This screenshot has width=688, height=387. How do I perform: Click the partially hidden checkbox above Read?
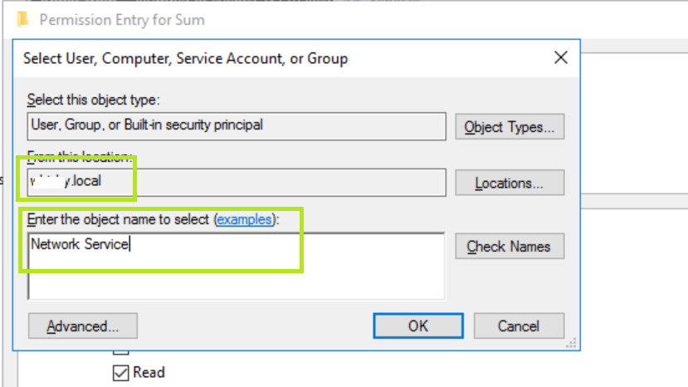coord(120,352)
